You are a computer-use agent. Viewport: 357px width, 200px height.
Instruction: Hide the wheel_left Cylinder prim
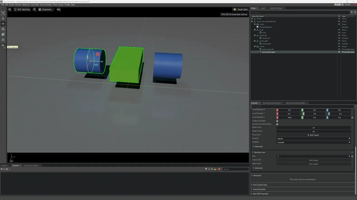point(339,38)
